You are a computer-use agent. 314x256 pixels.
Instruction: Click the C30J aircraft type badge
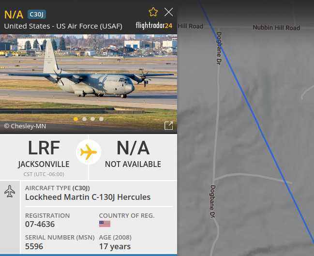tap(37, 14)
